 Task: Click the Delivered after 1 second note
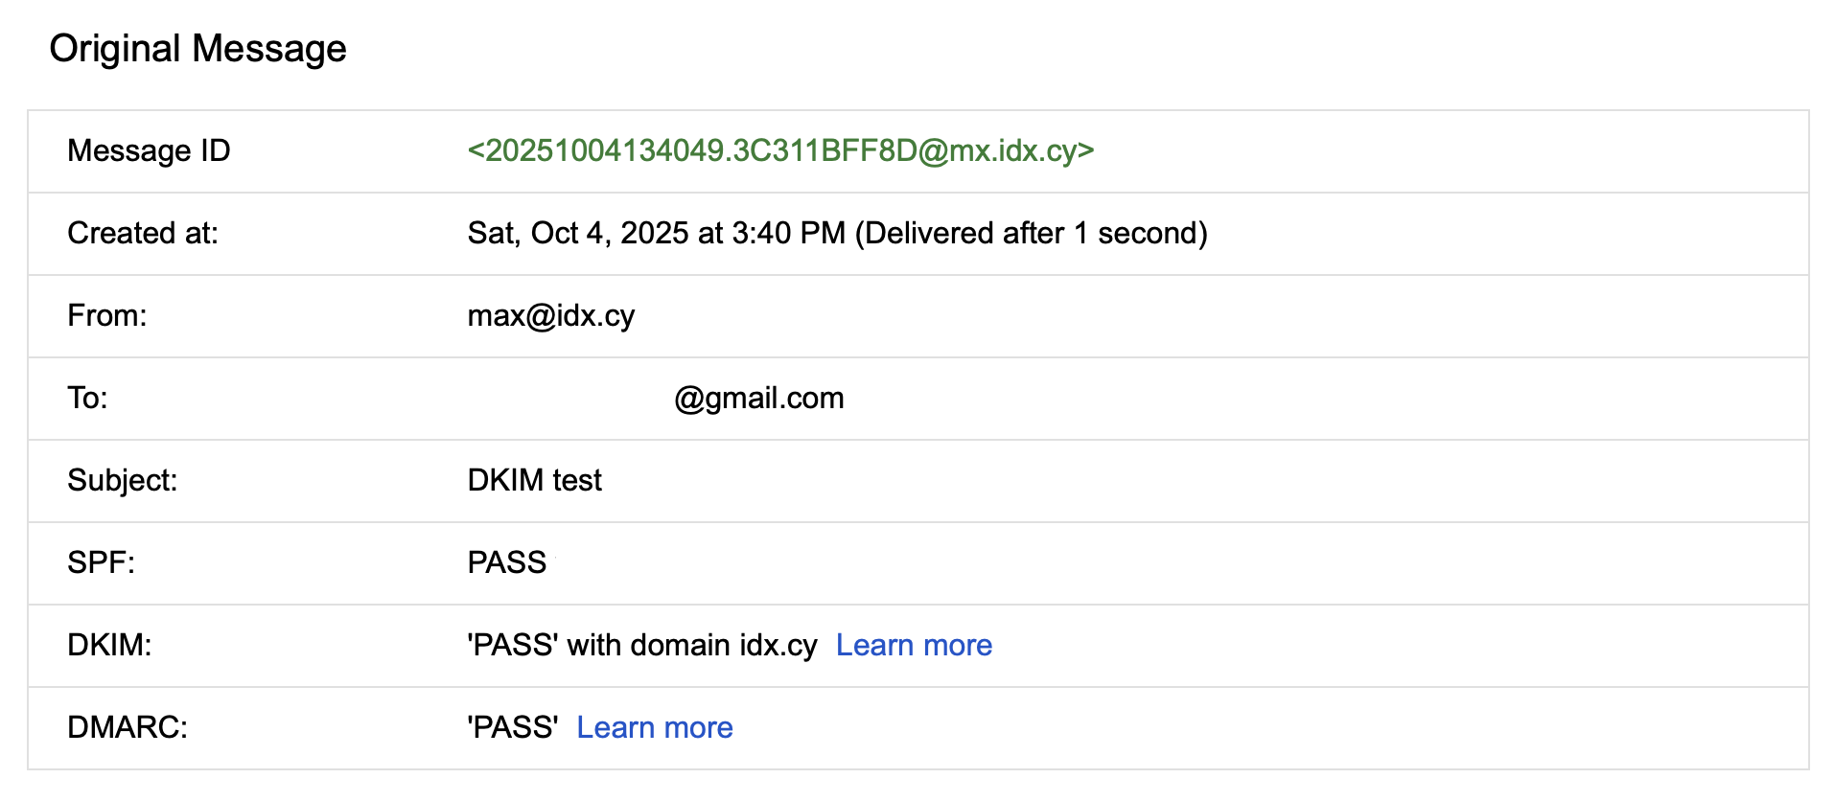tap(1031, 233)
